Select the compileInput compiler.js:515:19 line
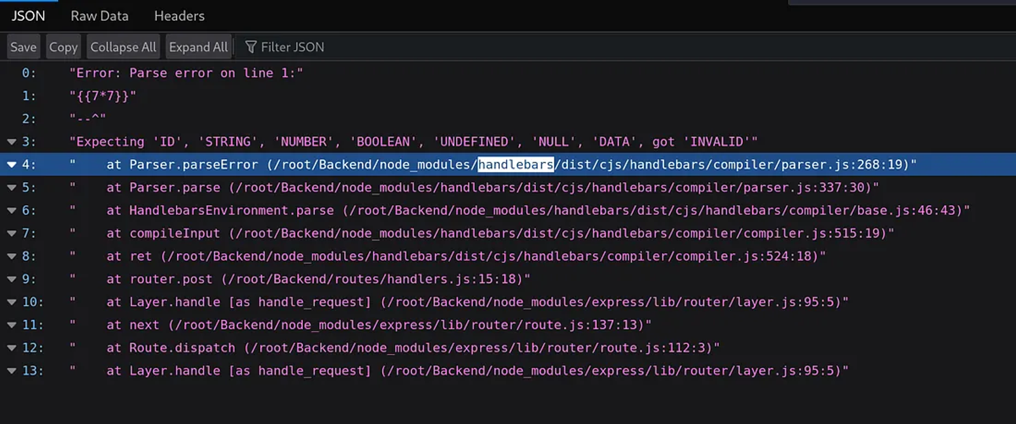 482,233
